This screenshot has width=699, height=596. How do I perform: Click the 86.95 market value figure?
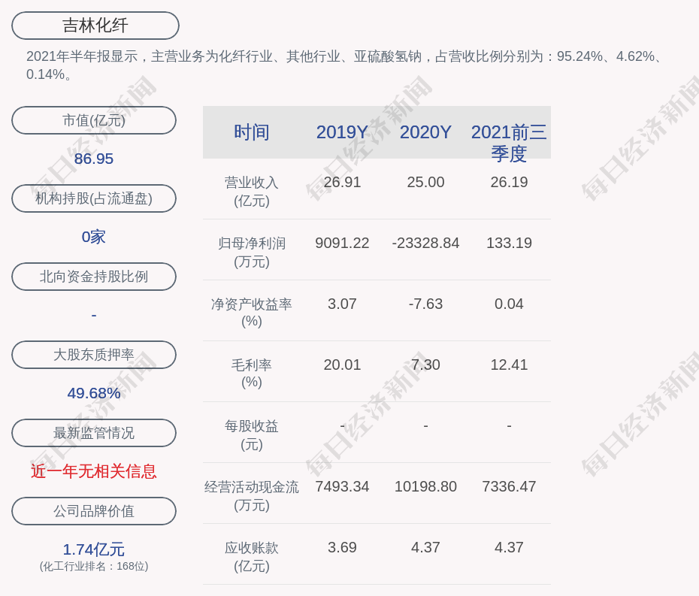(94, 159)
